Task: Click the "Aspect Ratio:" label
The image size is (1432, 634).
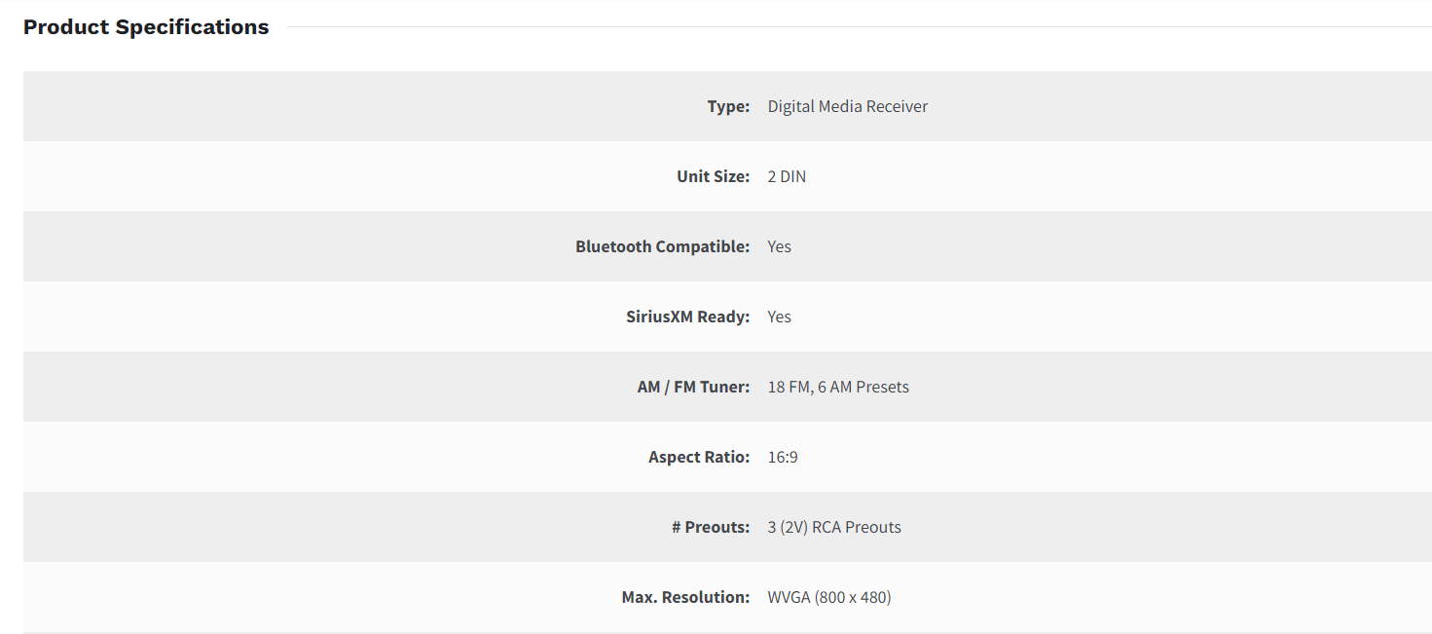Action: pyautogui.click(x=699, y=457)
